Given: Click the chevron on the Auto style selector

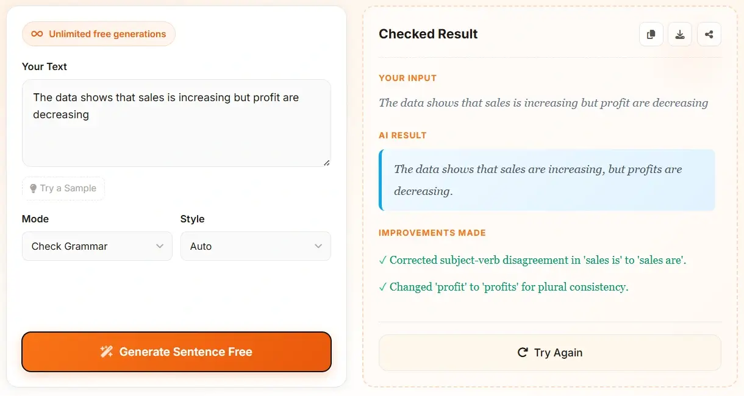Looking at the screenshot, I should point(318,246).
